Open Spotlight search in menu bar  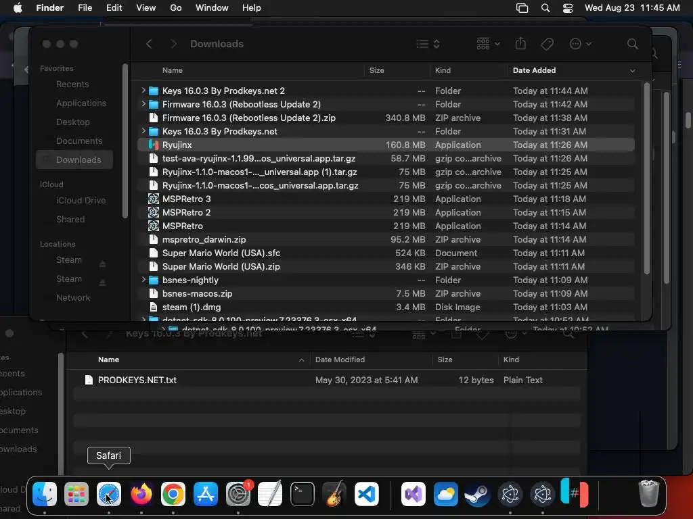(x=545, y=8)
